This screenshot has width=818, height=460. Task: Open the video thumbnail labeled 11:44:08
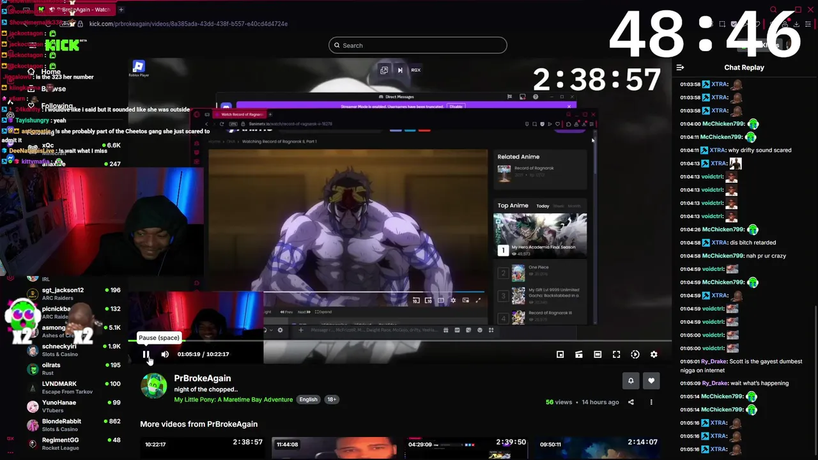tap(334, 448)
